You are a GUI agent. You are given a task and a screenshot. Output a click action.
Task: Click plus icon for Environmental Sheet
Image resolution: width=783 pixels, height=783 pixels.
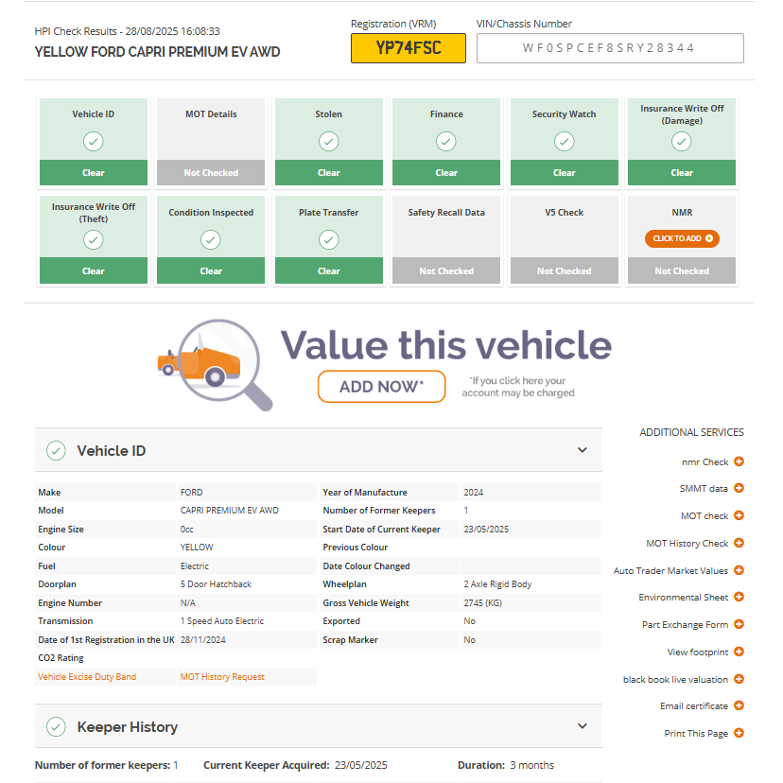click(x=739, y=597)
